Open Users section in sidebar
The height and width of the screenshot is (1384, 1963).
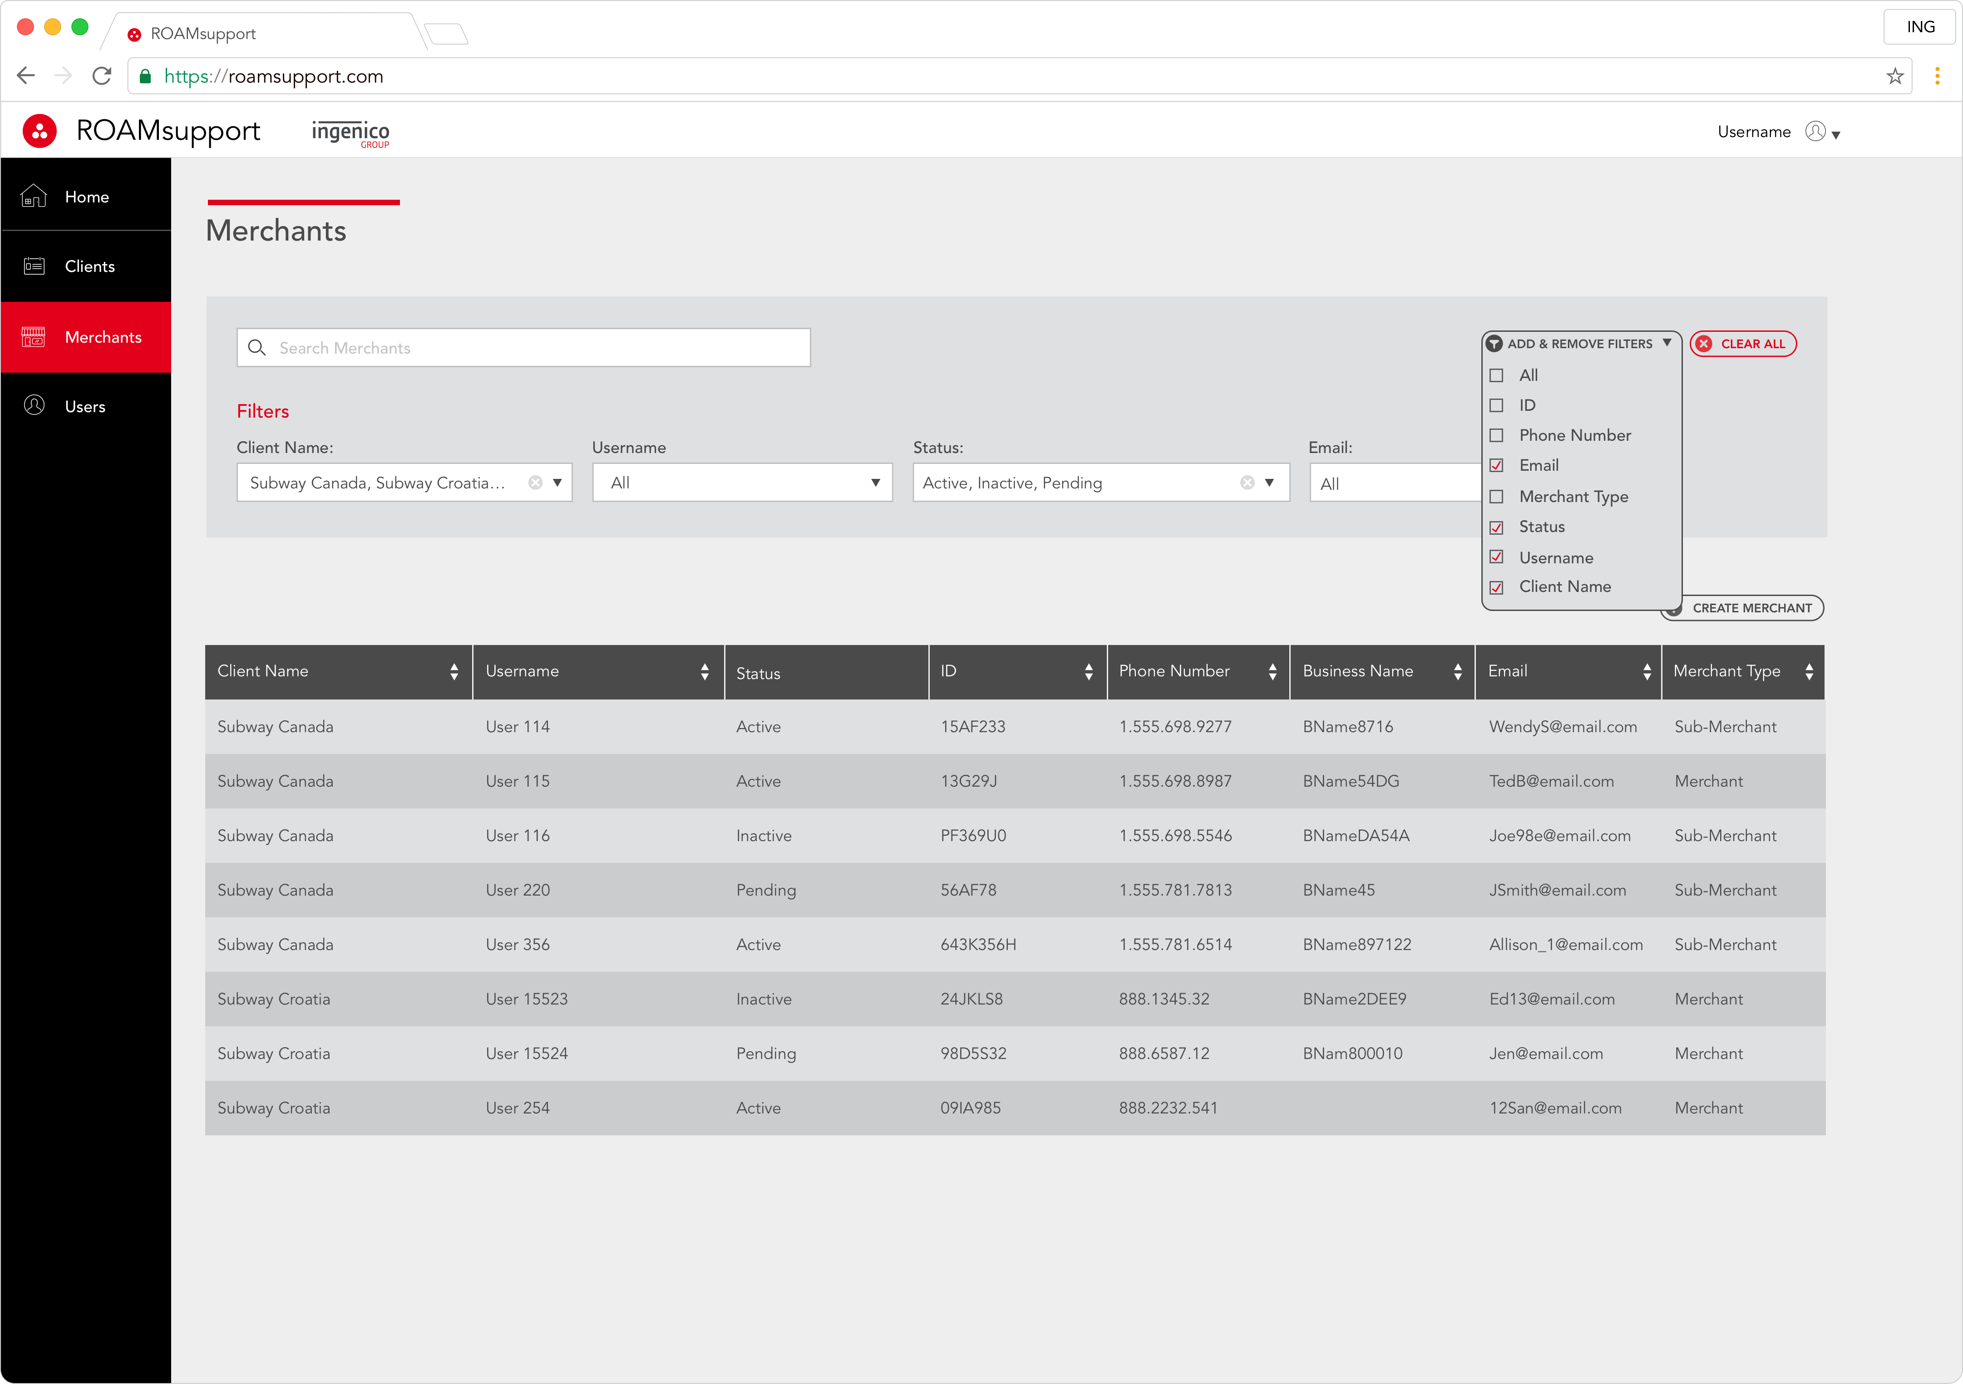click(86, 406)
